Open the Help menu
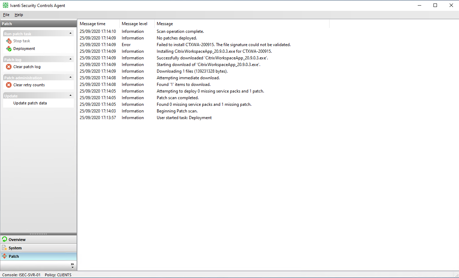This screenshot has width=459, height=278. click(19, 15)
